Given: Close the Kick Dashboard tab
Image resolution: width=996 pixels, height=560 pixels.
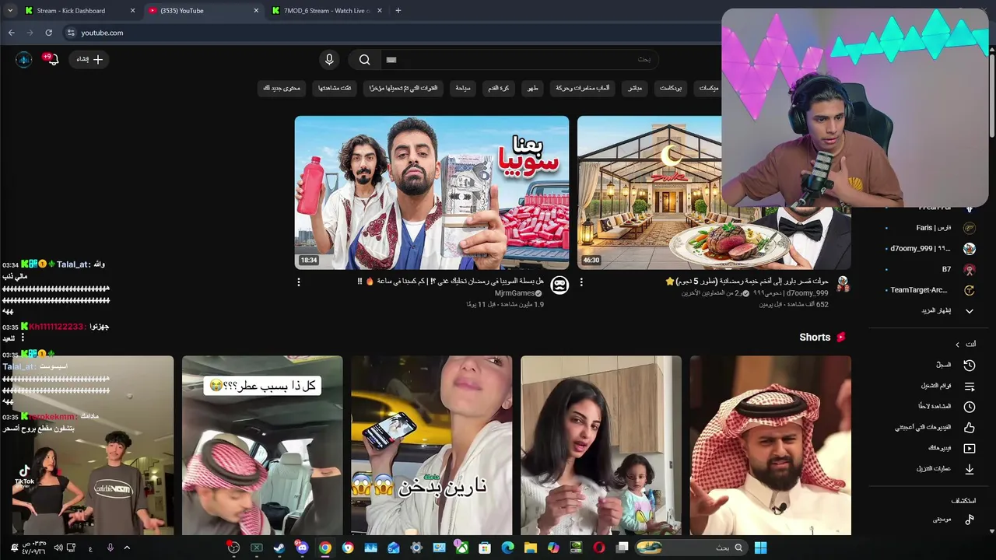Looking at the screenshot, I should (132, 11).
